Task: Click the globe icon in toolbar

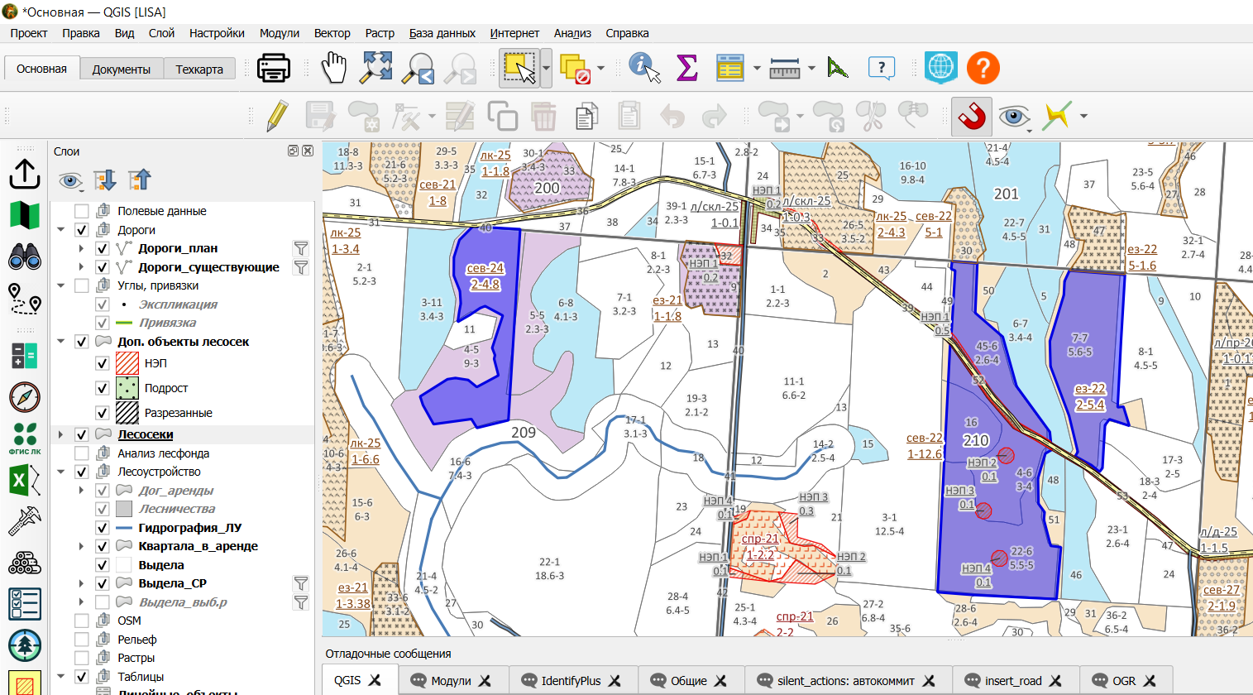Action: click(941, 68)
